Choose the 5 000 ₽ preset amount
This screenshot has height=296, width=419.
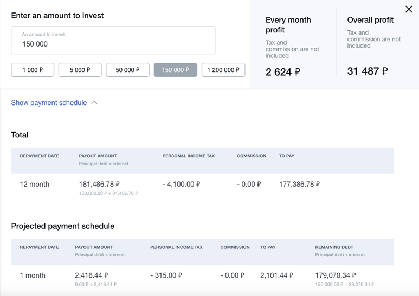pos(80,70)
